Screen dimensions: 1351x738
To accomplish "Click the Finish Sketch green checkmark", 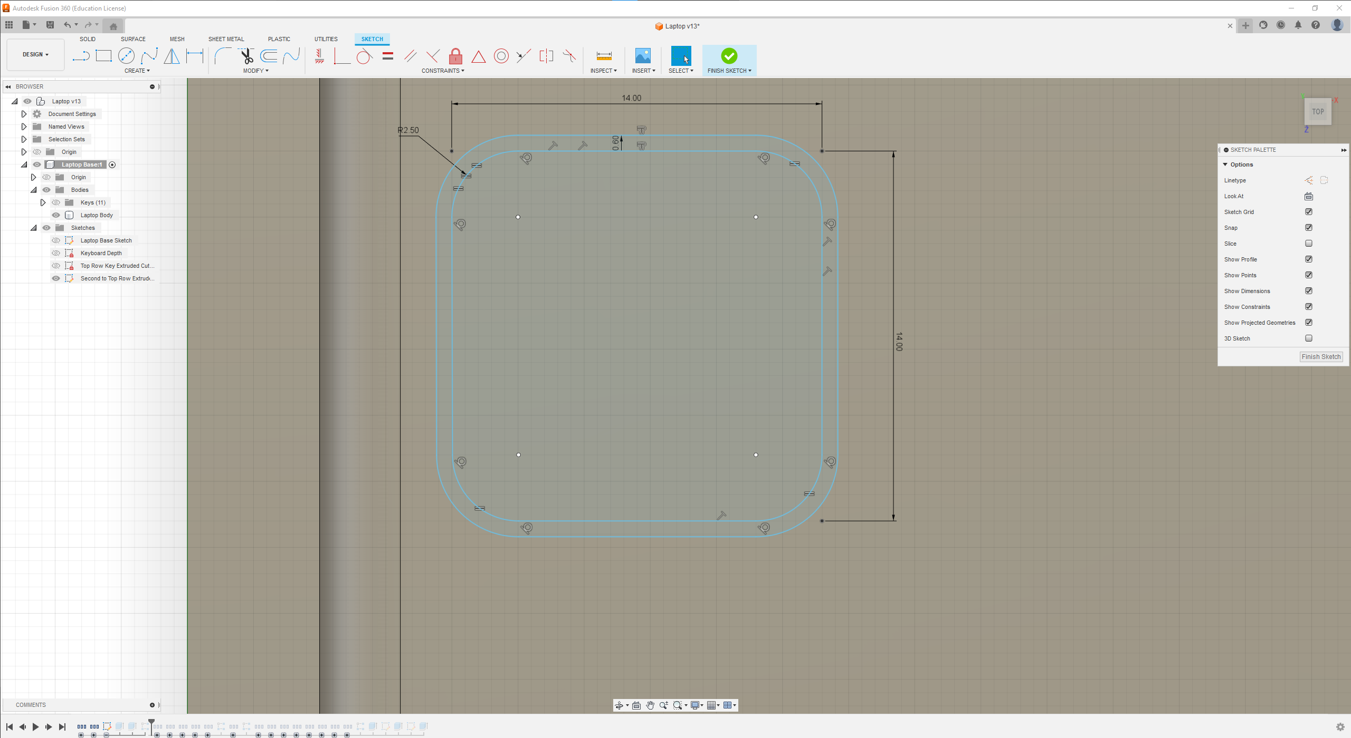I will click(x=729, y=55).
